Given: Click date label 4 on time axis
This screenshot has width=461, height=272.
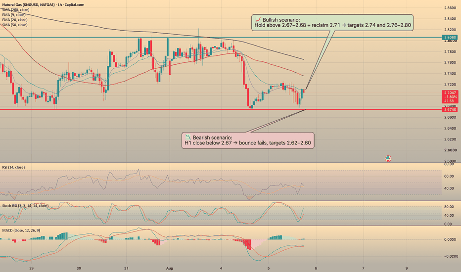Looking at the screenshot, I should pyautogui.click(x=221, y=268).
